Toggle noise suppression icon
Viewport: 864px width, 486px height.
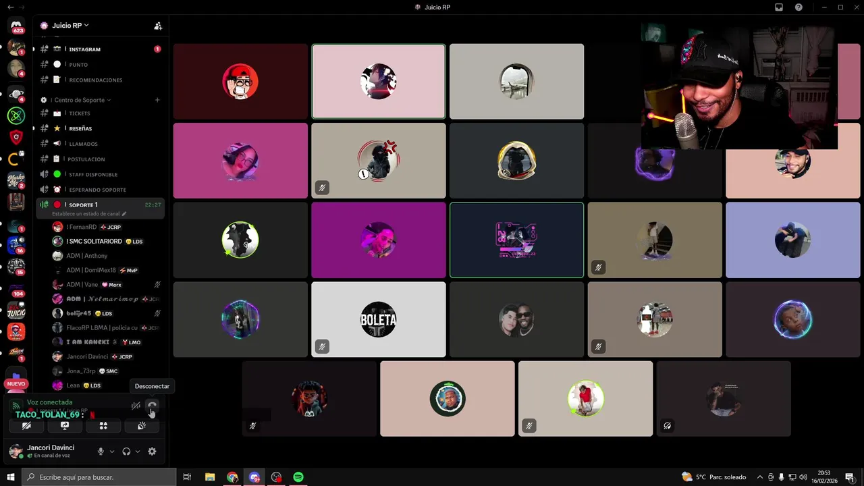[x=136, y=406]
